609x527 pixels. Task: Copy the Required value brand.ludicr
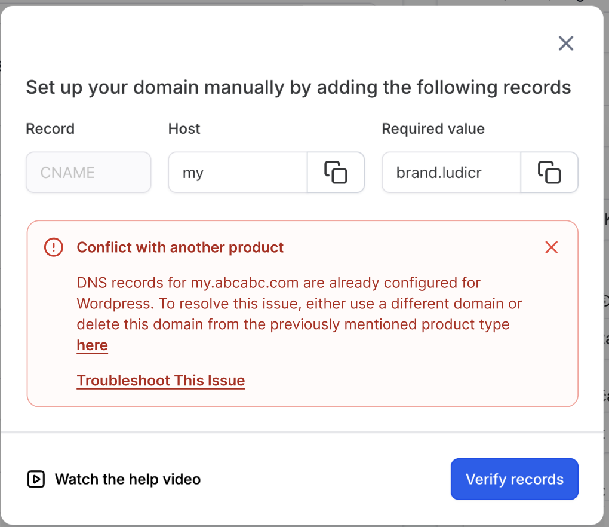click(x=549, y=172)
